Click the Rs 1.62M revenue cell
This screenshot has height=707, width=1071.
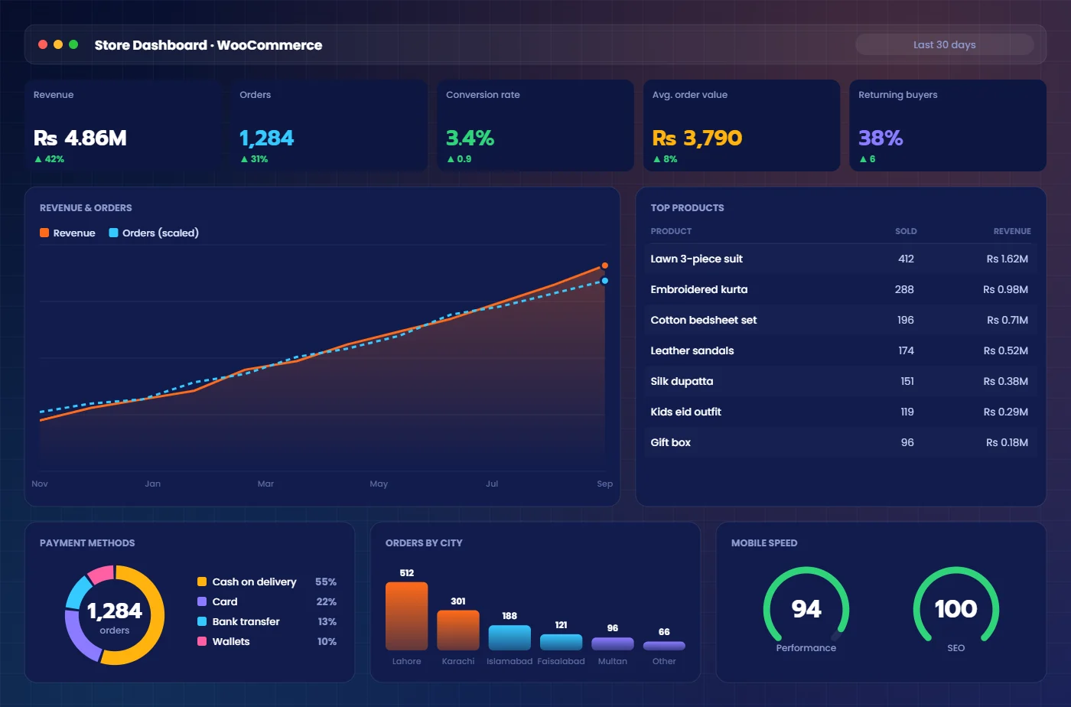1008,259
